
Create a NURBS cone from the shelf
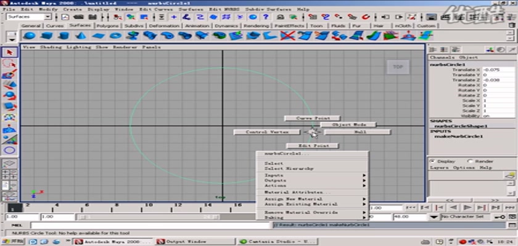[x=81, y=35]
